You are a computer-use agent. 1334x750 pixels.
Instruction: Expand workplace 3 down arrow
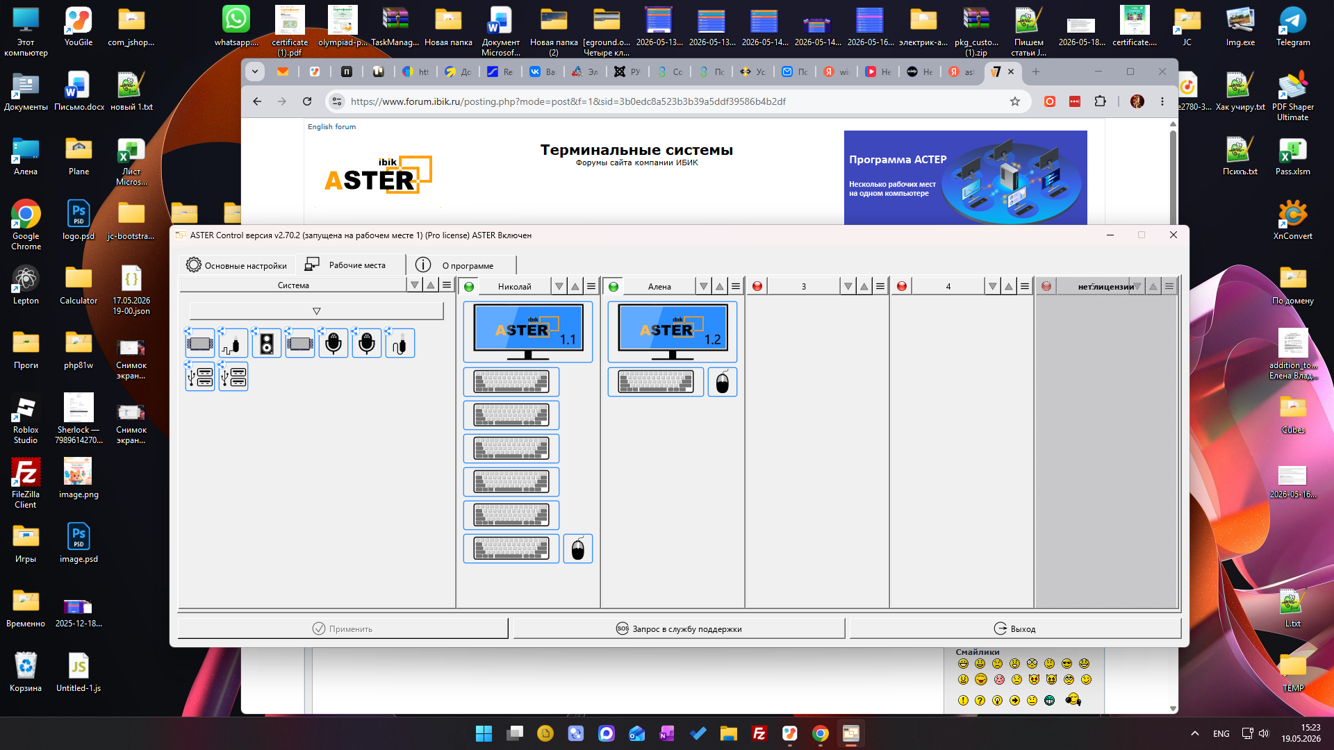point(848,286)
